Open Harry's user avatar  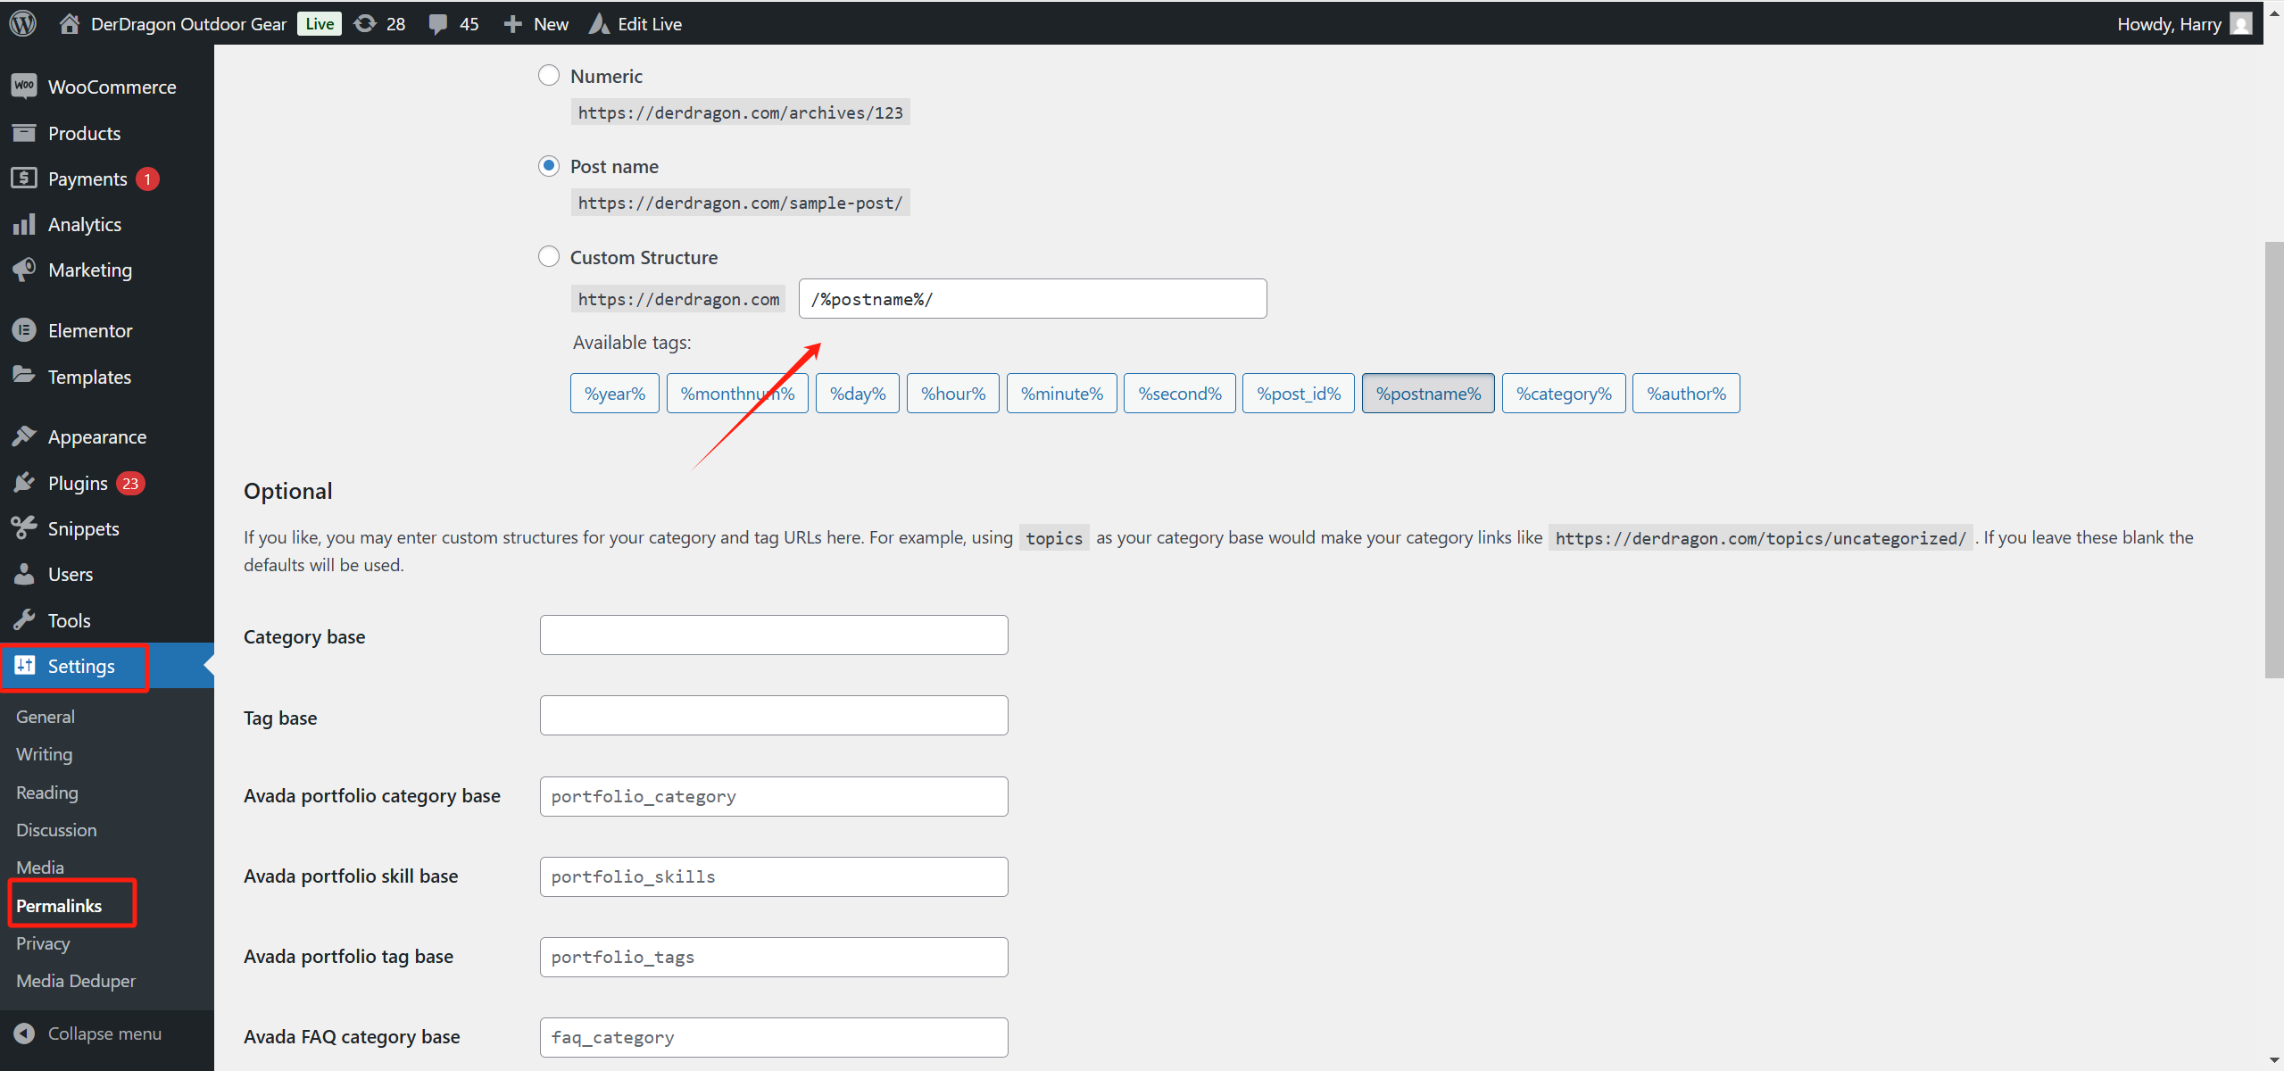(2240, 23)
